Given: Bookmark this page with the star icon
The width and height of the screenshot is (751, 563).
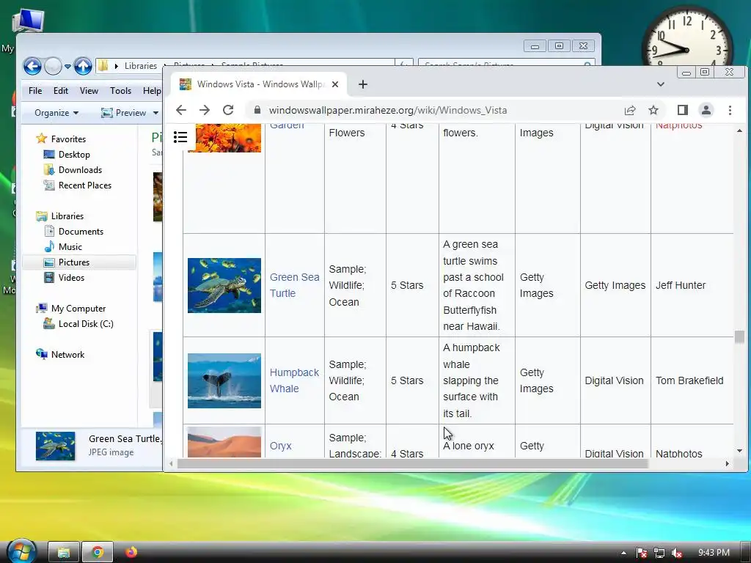Looking at the screenshot, I should (653, 110).
